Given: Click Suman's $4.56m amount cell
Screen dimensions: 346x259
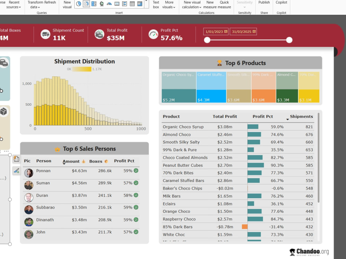Looking at the screenshot, I should pos(79,183).
